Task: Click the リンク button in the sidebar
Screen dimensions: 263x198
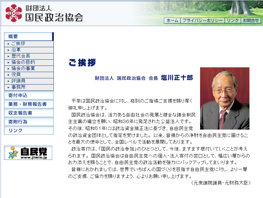Action: tap(29, 130)
